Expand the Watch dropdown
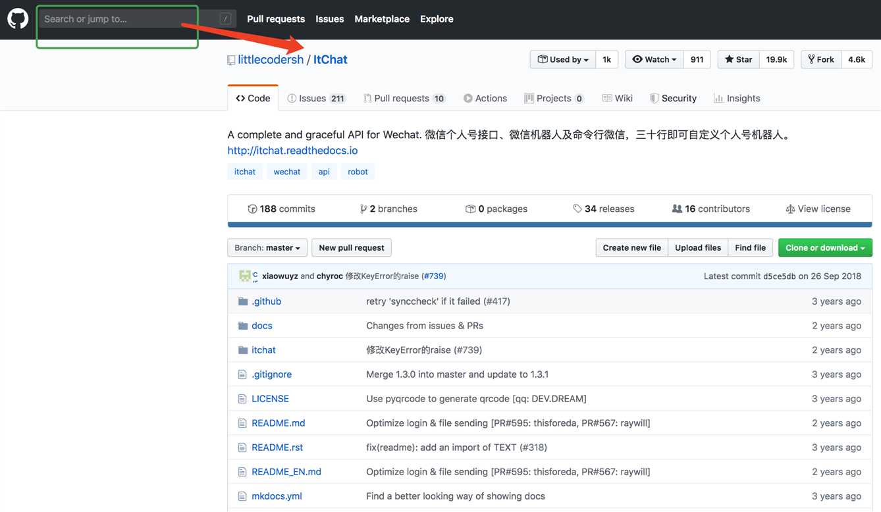The image size is (881, 512). (x=654, y=59)
